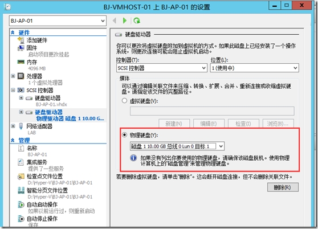Viewport: 318px width, 229px height.
Task: Expand the 物理驱动器 drive node
Action: point(21,112)
